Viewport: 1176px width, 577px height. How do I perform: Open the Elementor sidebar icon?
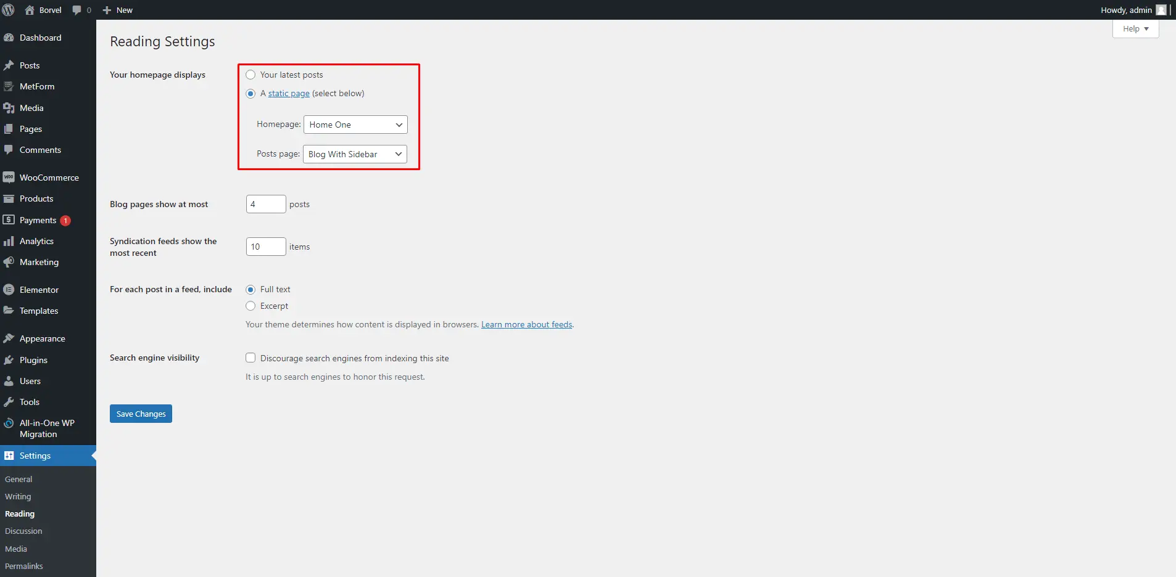9,290
